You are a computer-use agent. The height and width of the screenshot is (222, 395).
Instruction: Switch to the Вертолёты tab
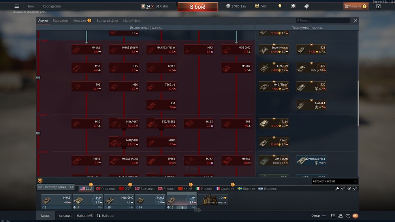pyautogui.click(x=60, y=21)
